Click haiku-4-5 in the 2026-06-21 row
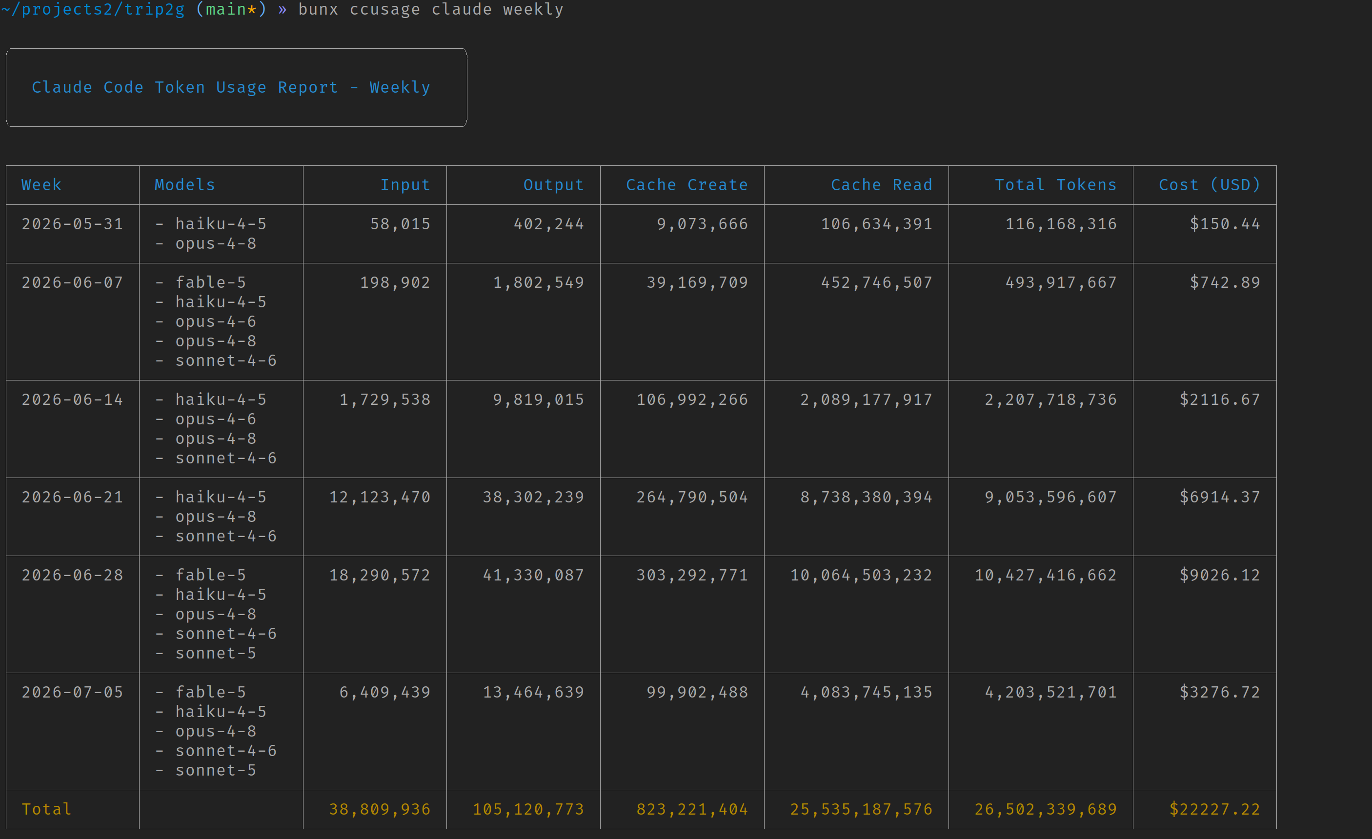The image size is (1372, 839). click(221, 497)
